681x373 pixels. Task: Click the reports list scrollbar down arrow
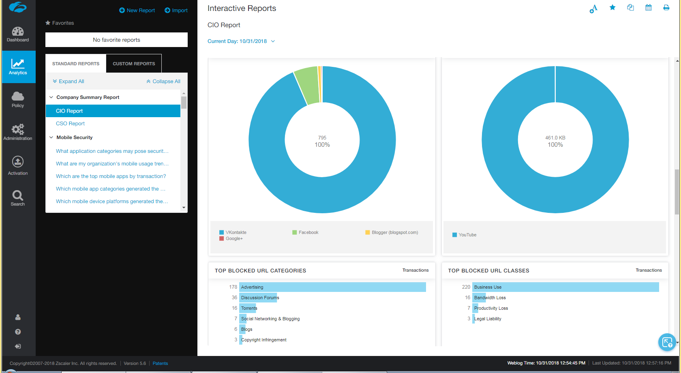[184, 208]
